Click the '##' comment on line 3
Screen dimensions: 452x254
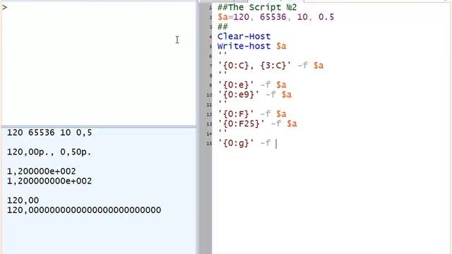[x=222, y=27]
